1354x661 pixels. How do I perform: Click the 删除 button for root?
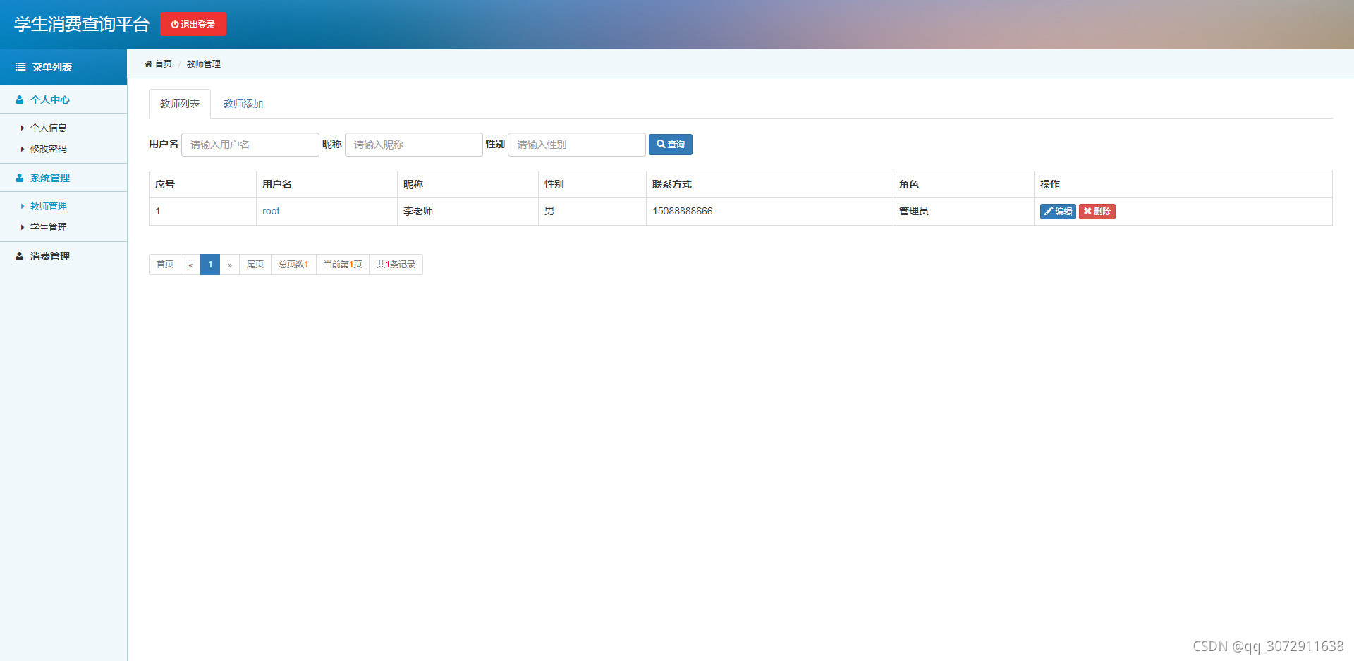(1097, 212)
